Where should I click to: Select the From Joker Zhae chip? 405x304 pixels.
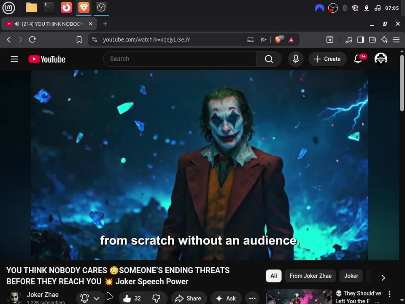[310, 276]
